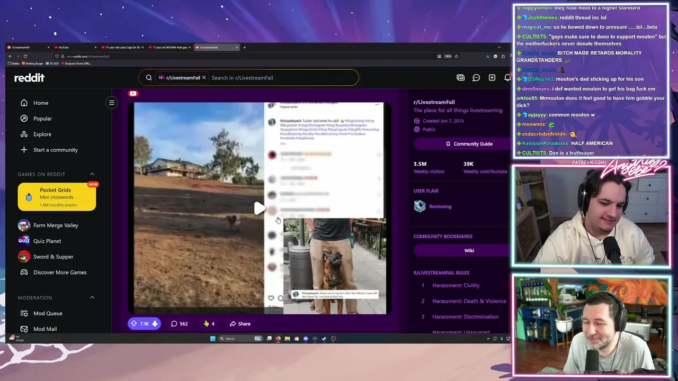This screenshot has width=678, height=381.
Task: Open Firefox from the taskbar
Action: (278, 339)
